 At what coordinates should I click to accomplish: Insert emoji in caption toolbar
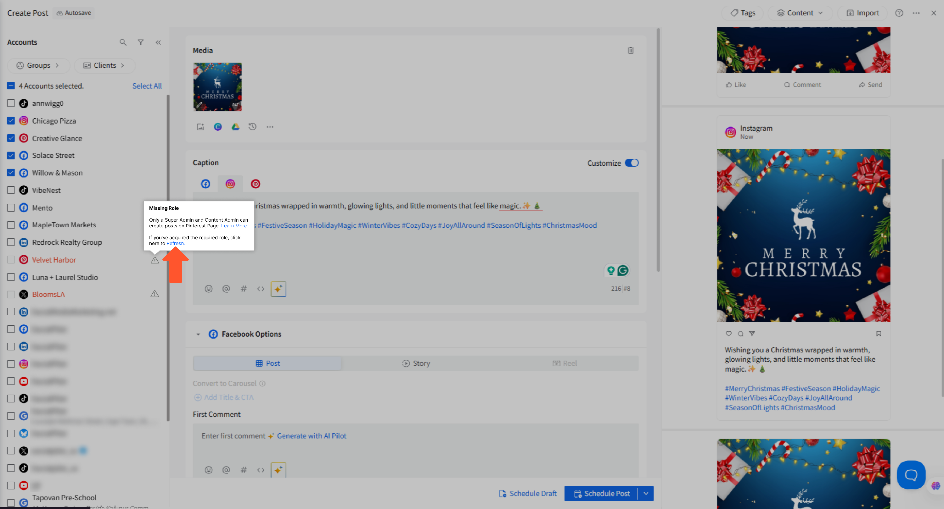209,289
